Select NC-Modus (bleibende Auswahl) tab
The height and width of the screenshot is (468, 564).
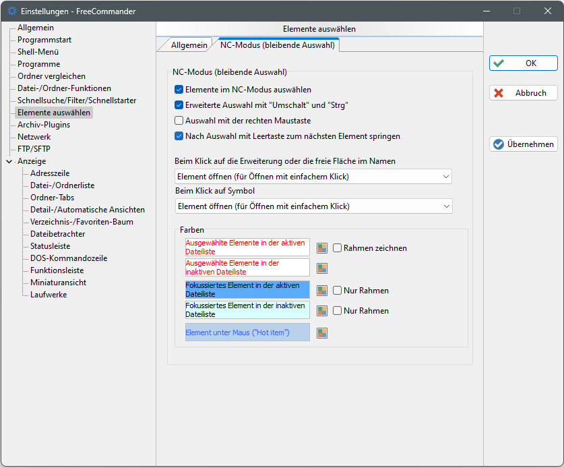click(x=277, y=45)
